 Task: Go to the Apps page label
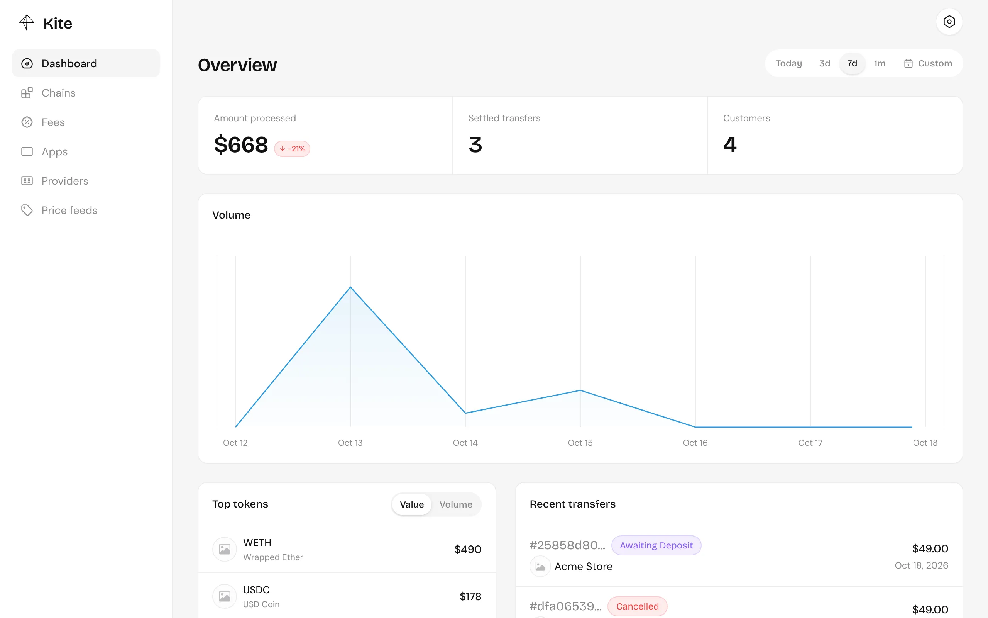click(x=55, y=152)
